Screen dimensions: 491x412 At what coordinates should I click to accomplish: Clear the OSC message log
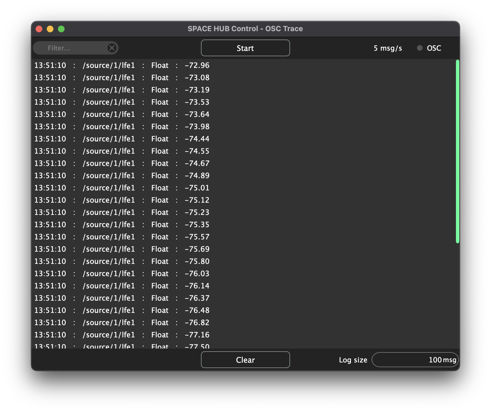click(x=245, y=360)
